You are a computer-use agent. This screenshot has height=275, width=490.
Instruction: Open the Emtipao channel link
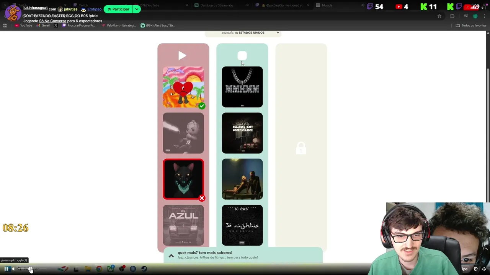[94, 9]
